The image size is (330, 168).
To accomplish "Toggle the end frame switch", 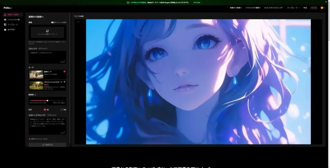I will [53, 22].
